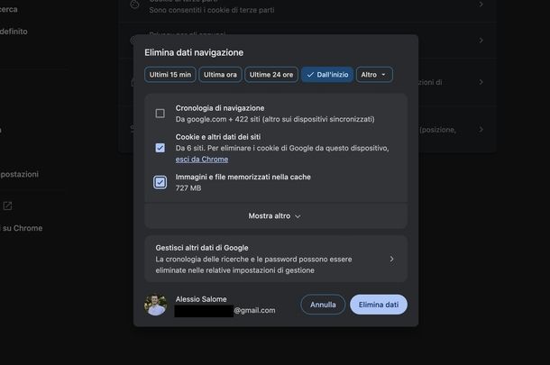Click the third-party cookies icon

pyautogui.click(x=134, y=5)
